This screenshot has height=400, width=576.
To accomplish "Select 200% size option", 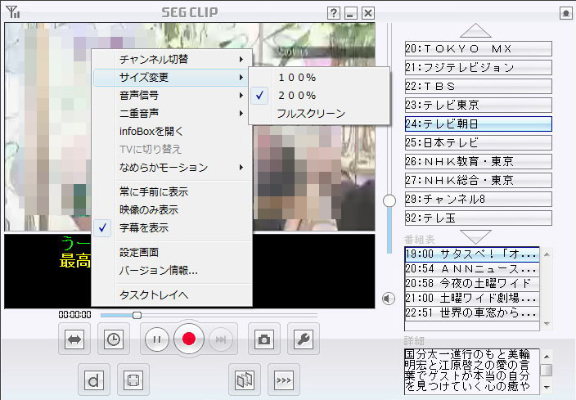I will point(319,96).
